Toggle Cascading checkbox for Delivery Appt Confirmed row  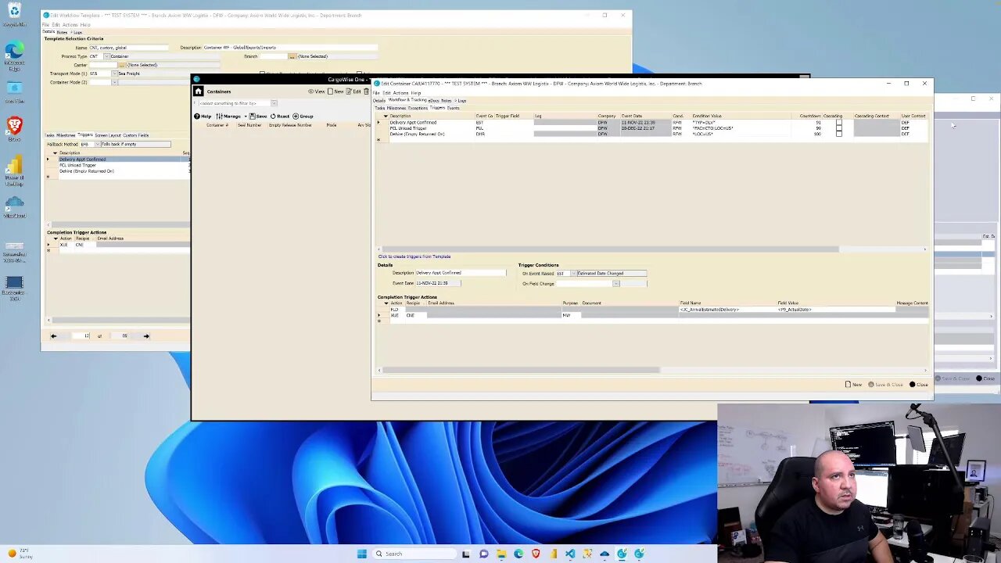(838, 122)
